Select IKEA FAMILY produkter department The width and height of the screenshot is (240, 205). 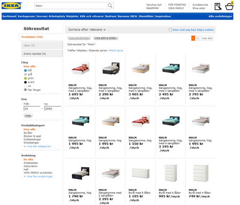(38, 173)
